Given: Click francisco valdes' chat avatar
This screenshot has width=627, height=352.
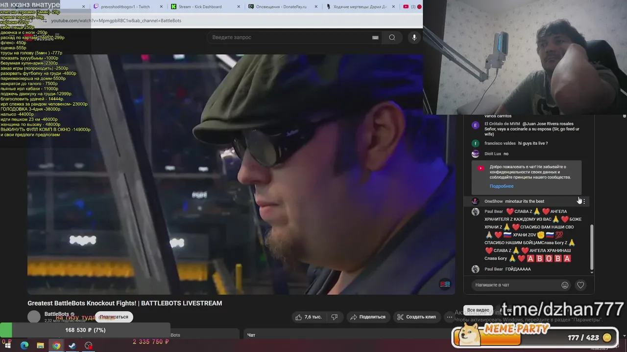Looking at the screenshot, I should pos(475,143).
